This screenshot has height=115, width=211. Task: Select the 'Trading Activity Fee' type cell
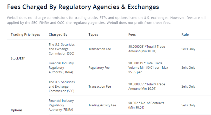102,105
